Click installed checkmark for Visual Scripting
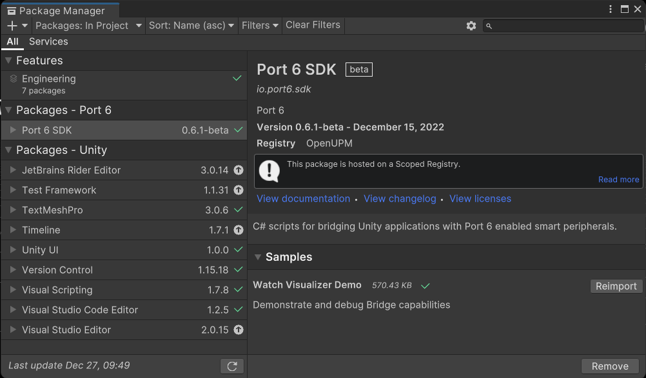 click(x=239, y=290)
